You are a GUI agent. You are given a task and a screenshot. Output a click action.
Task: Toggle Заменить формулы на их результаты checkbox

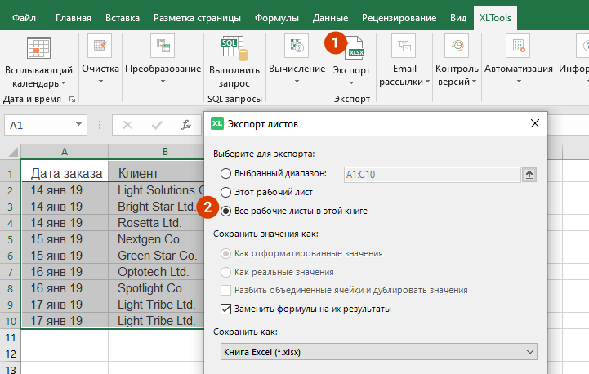(226, 309)
